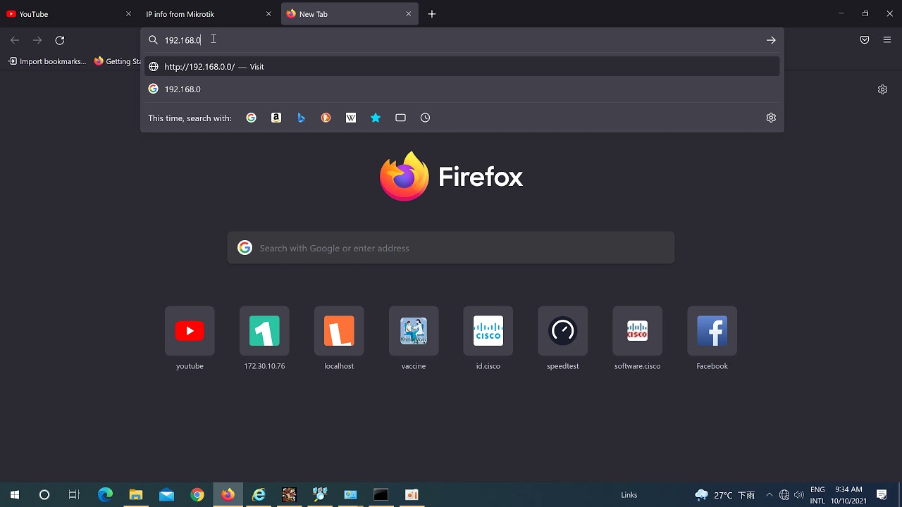Open the Import bookmarks bookmark
This screenshot has width=902, height=507.
pos(47,61)
